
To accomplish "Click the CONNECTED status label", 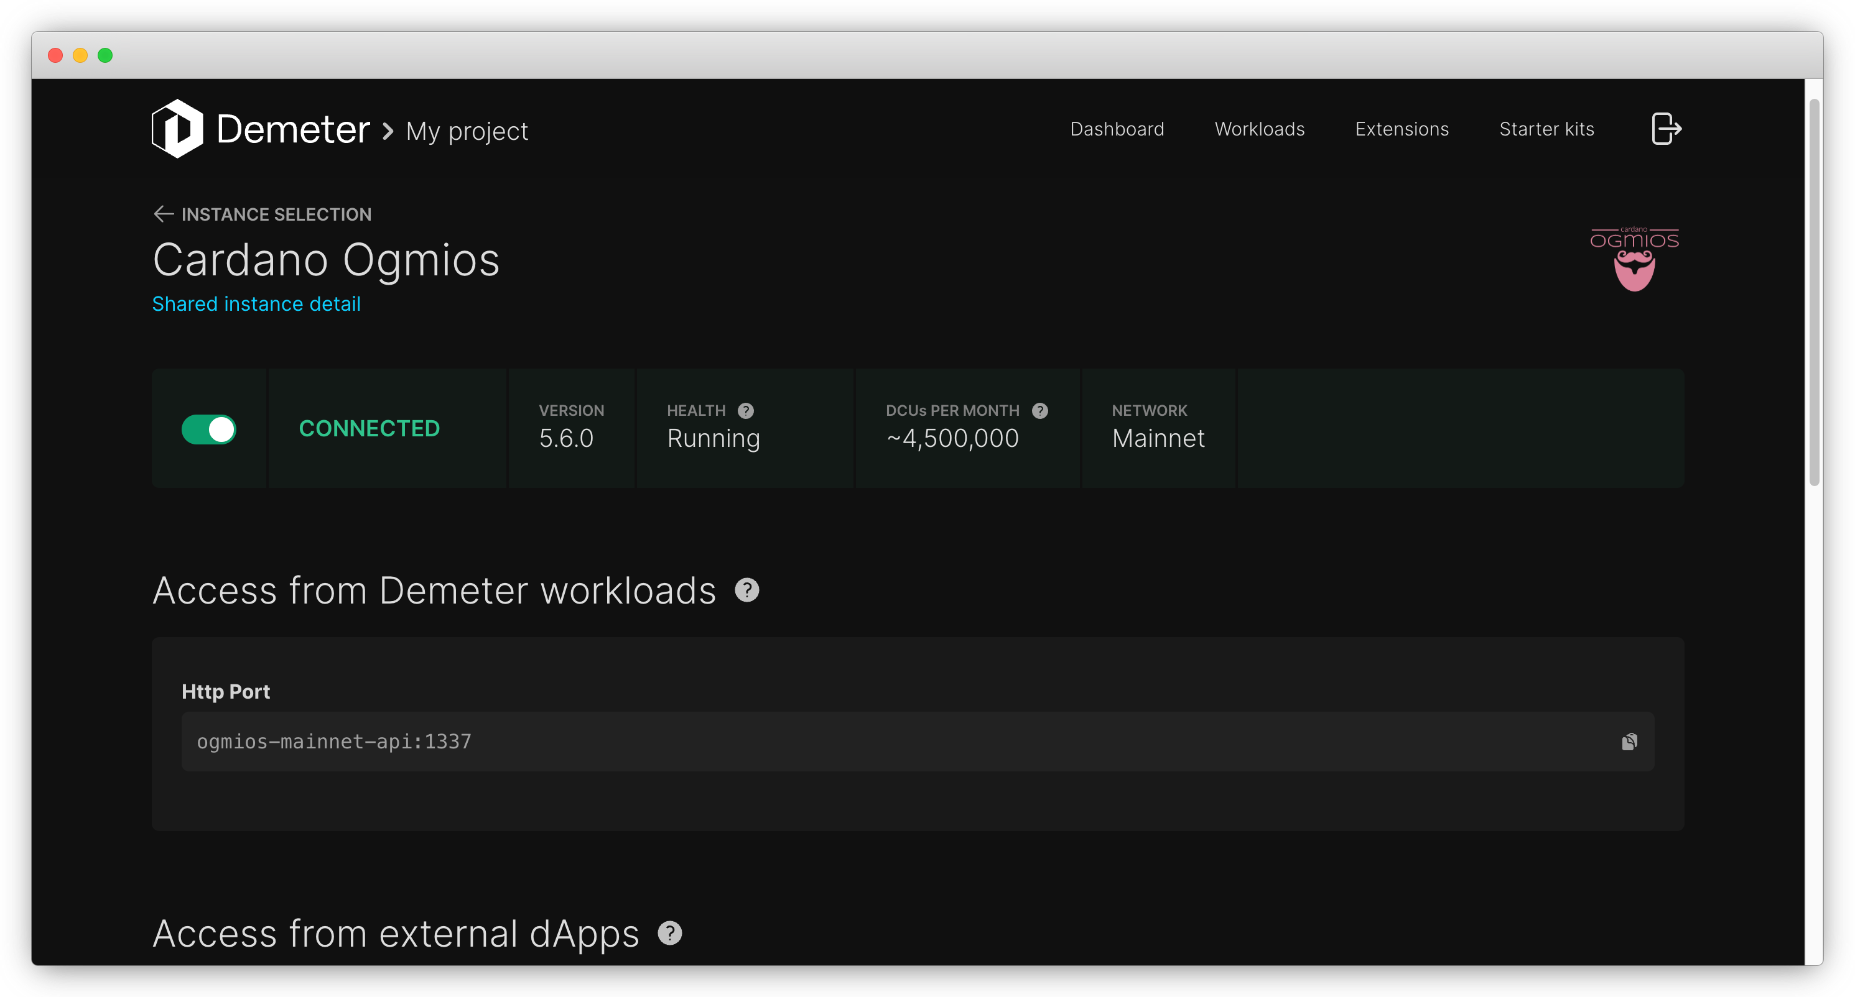I will coord(370,429).
